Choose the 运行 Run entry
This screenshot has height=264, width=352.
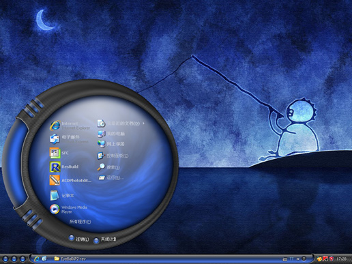(111, 177)
